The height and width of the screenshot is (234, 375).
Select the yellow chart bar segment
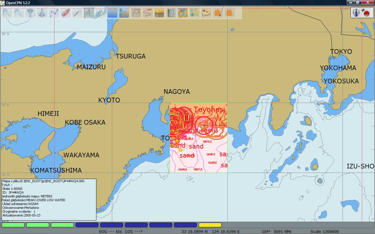point(210,225)
